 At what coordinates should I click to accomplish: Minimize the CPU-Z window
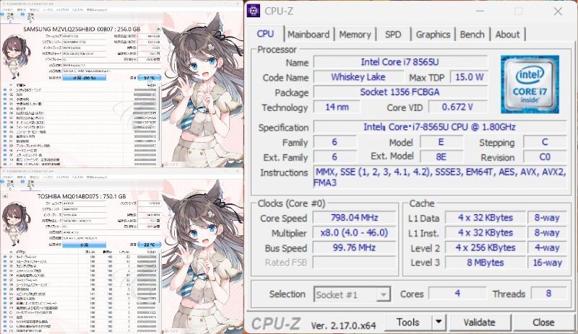480,12
